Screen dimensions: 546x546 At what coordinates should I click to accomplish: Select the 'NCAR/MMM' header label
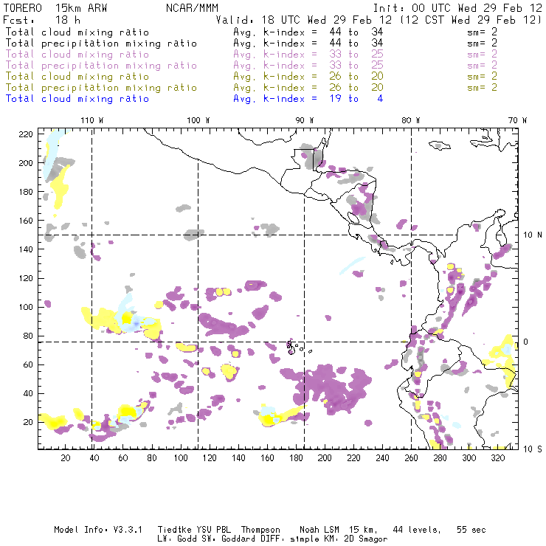tap(193, 8)
